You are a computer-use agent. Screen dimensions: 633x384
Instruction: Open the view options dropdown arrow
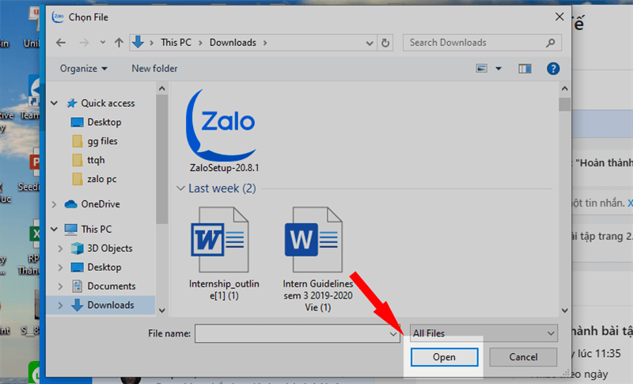498,69
